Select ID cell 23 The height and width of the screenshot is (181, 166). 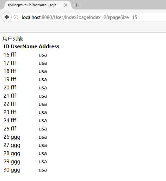coord(6,112)
